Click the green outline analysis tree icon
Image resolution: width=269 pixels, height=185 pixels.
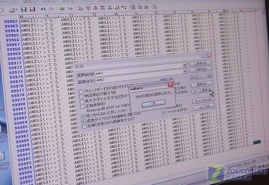point(124,7)
